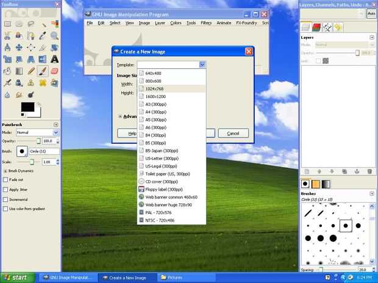This screenshot has height=283, width=378.
Task: Choose the NTSC - 720x486 template
Action: pyautogui.click(x=172, y=220)
